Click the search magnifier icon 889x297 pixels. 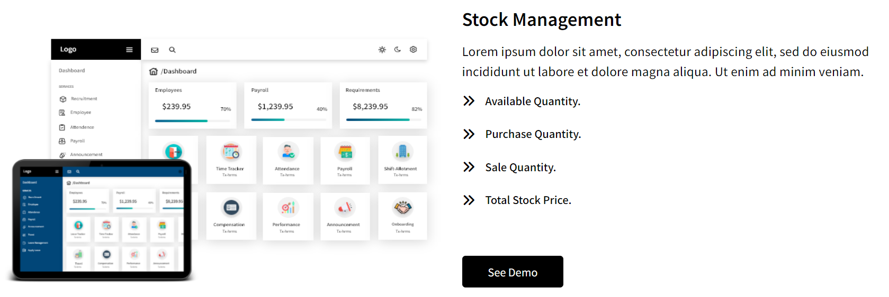tap(172, 50)
